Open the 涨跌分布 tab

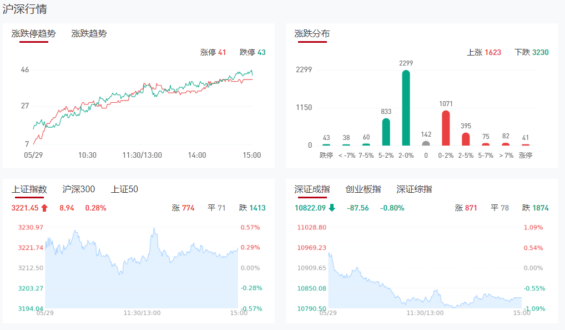pos(312,33)
